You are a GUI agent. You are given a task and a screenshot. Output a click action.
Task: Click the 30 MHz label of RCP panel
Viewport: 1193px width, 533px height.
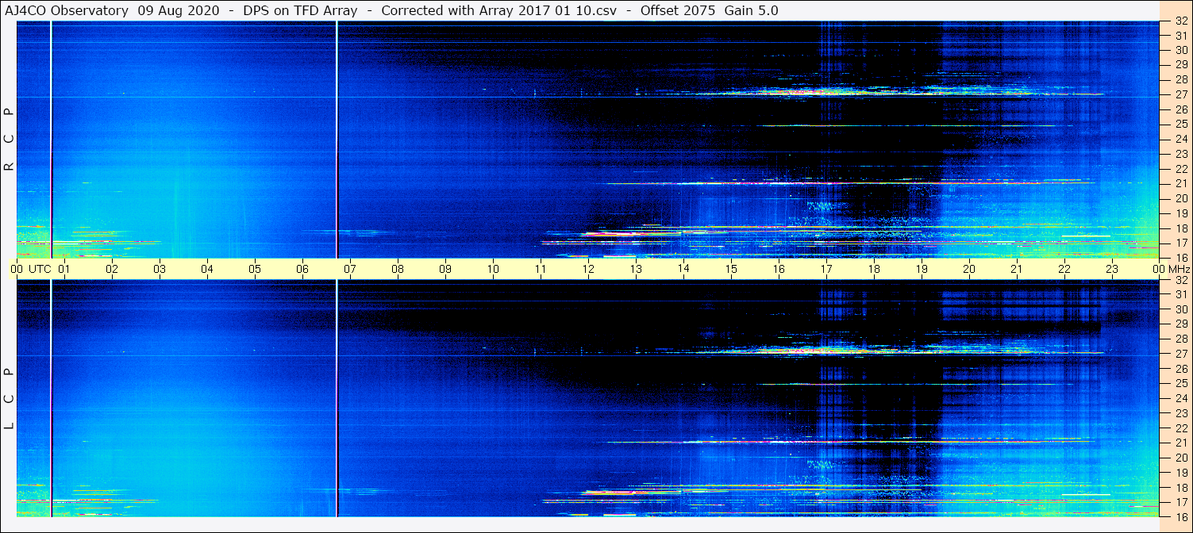[1181, 50]
